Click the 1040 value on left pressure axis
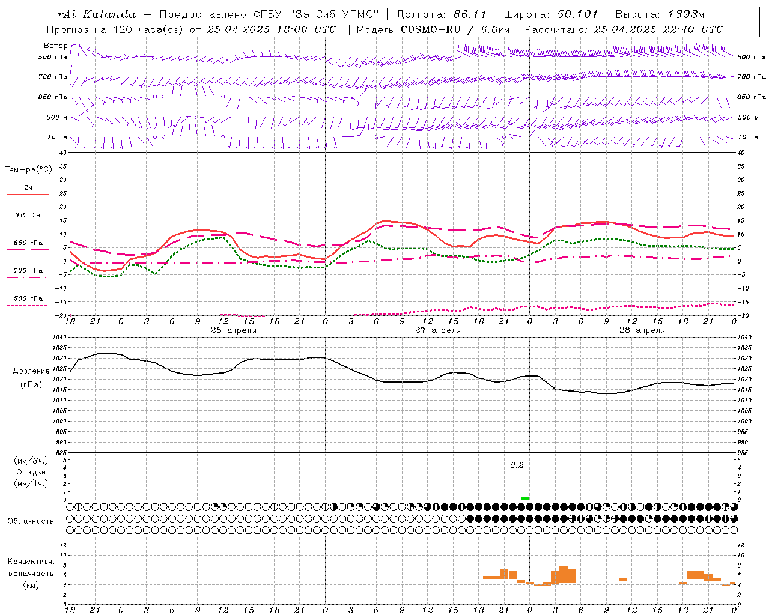769x615 pixels. pos(59,338)
